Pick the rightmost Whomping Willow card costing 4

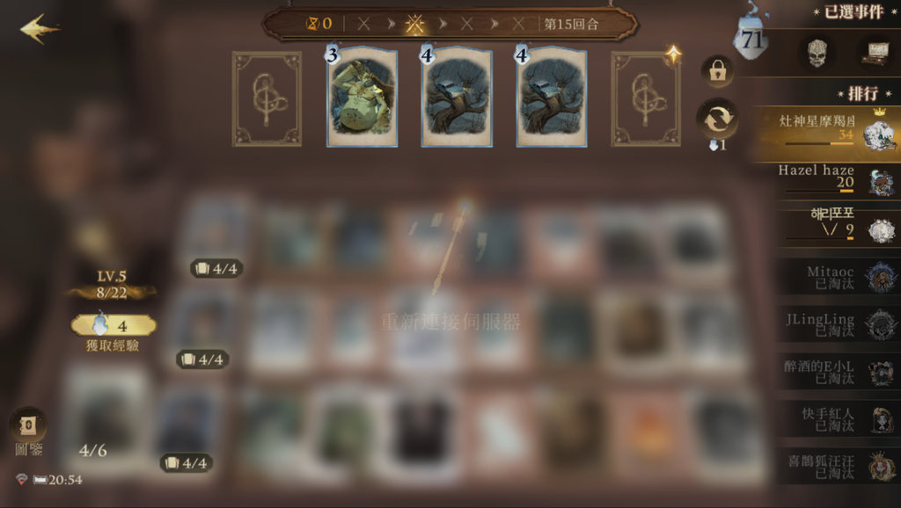coord(551,98)
